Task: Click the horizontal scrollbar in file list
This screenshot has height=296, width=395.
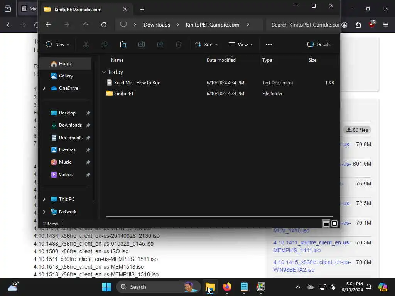Action: point(219,216)
